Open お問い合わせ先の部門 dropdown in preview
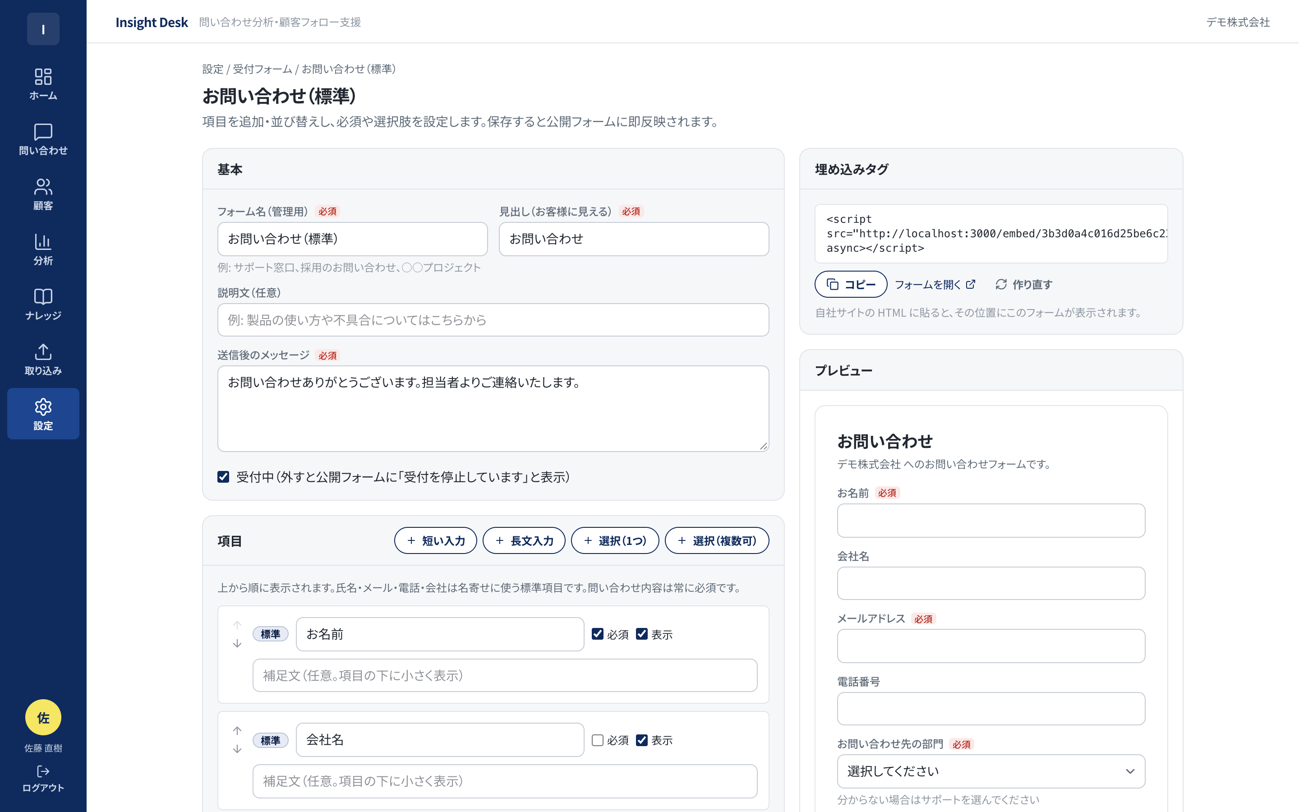The width and height of the screenshot is (1299, 812). click(x=991, y=771)
